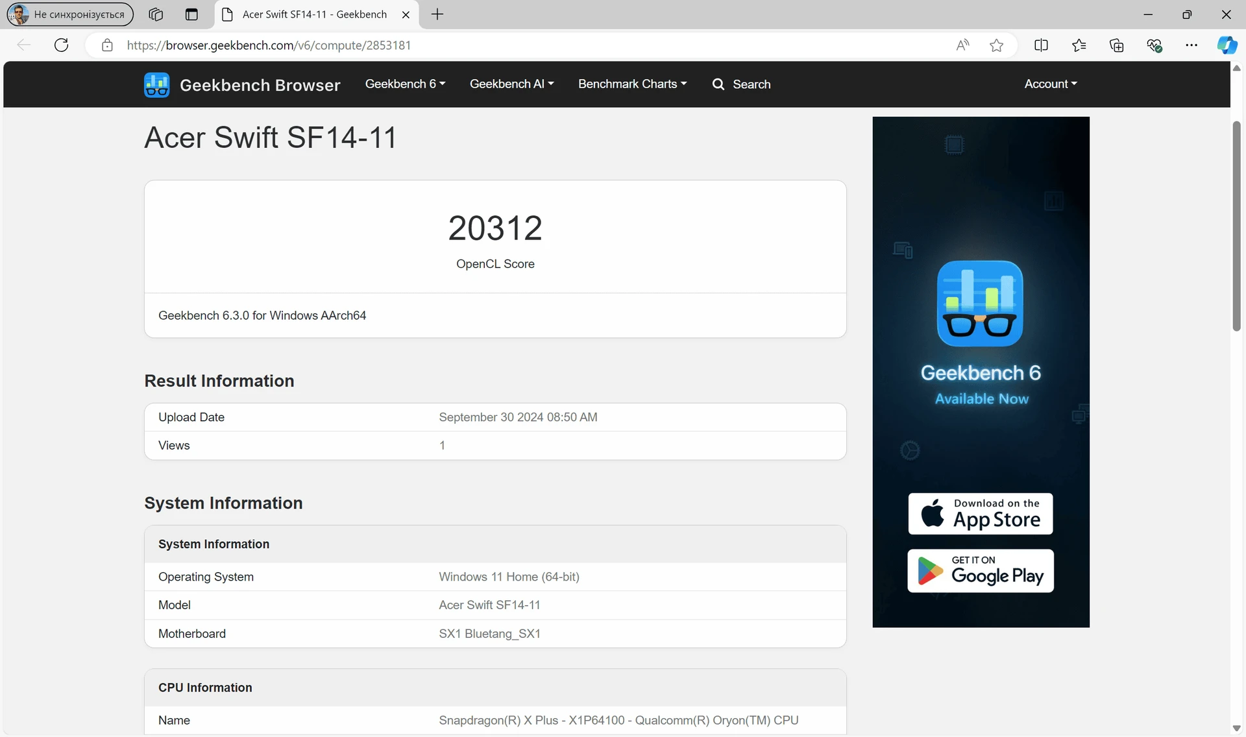Screen dimensions: 1246x737
Task: Click the scrollbar down arrow
Action: pos(1237,729)
